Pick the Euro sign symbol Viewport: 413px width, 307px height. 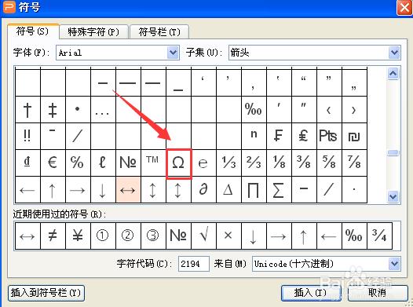[x=53, y=163]
